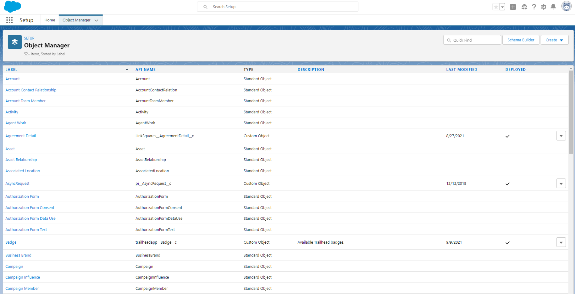Open row actions for AsyncRequest

click(561, 184)
